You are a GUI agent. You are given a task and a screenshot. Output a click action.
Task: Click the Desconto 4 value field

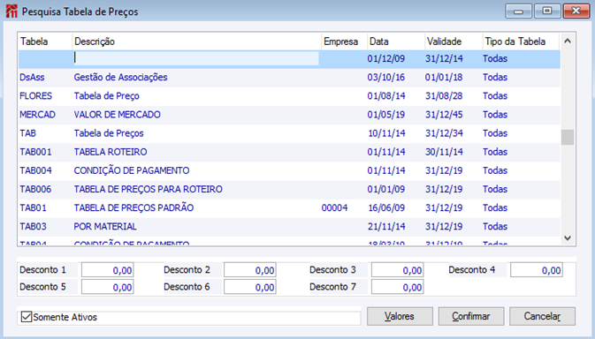[x=537, y=270]
